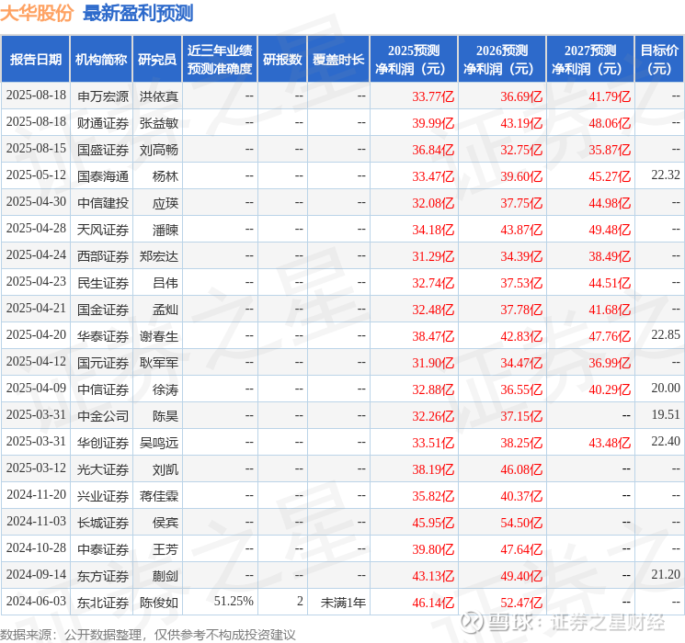Click analyst name 陈俊如
The width and height of the screenshot is (685, 643).
(158, 602)
